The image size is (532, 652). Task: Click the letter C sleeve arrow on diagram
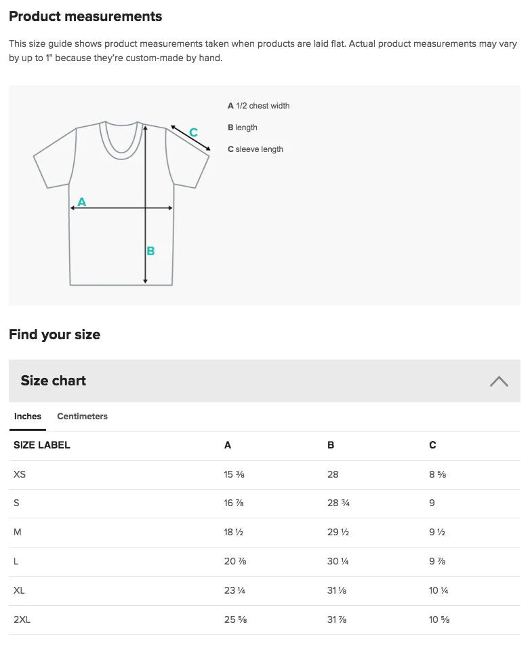pos(194,132)
